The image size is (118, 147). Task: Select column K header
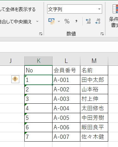coord(39,61)
